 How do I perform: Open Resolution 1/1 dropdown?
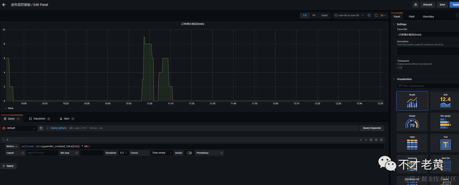click(123, 153)
